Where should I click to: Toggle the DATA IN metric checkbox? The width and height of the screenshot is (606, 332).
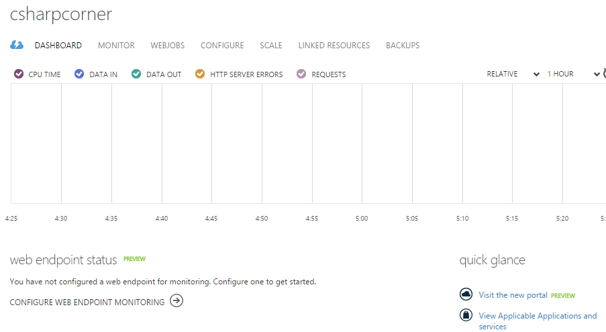pyautogui.click(x=79, y=74)
